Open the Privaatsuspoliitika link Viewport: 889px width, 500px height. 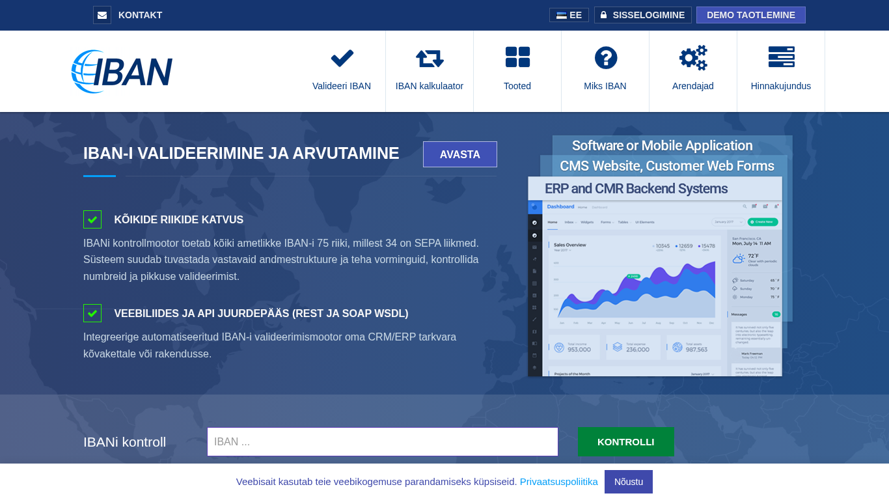click(x=558, y=482)
